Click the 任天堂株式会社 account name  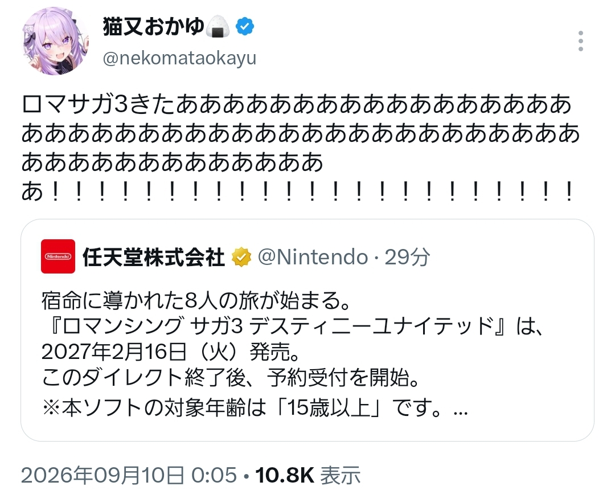point(154,257)
